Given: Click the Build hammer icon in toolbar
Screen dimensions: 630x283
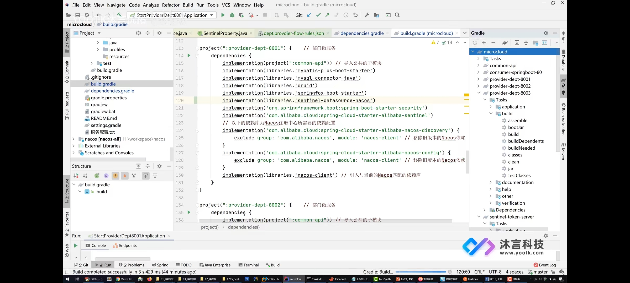Looking at the screenshot, I should tap(119, 15).
